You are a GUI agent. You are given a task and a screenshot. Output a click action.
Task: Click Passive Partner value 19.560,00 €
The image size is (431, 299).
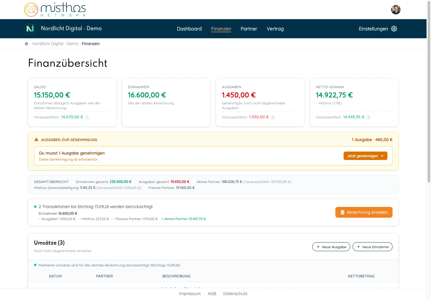[185, 188]
